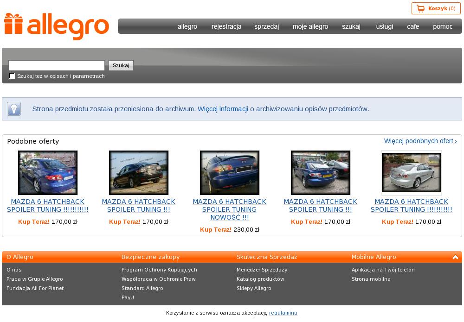Open 'Więcej podobnych ofert' link
The width and height of the screenshot is (464, 322).
[x=420, y=141]
